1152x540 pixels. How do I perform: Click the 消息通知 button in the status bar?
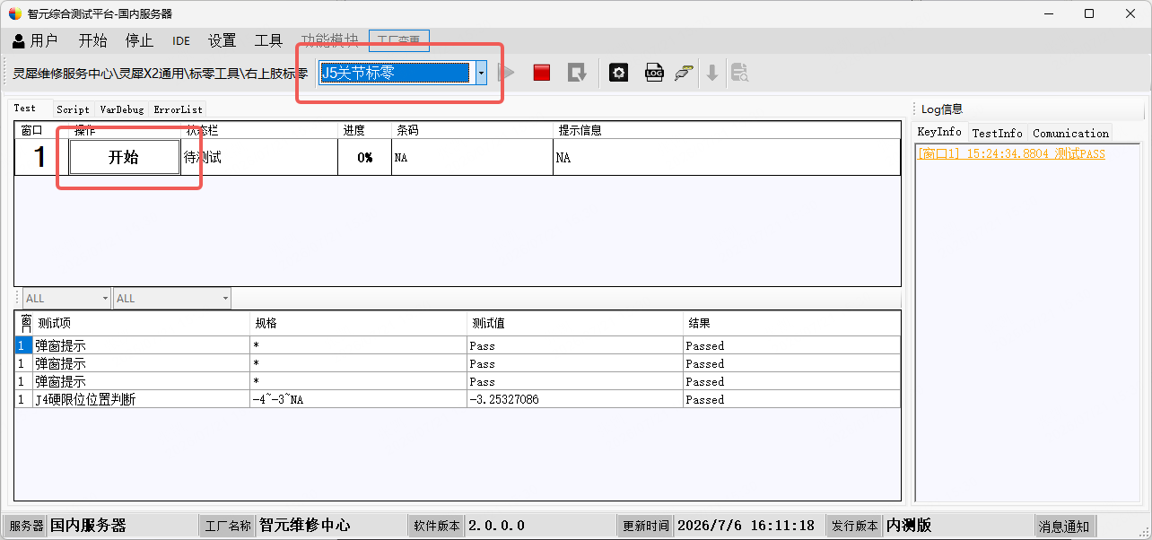pyautogui.click(x=1064, y=526)
